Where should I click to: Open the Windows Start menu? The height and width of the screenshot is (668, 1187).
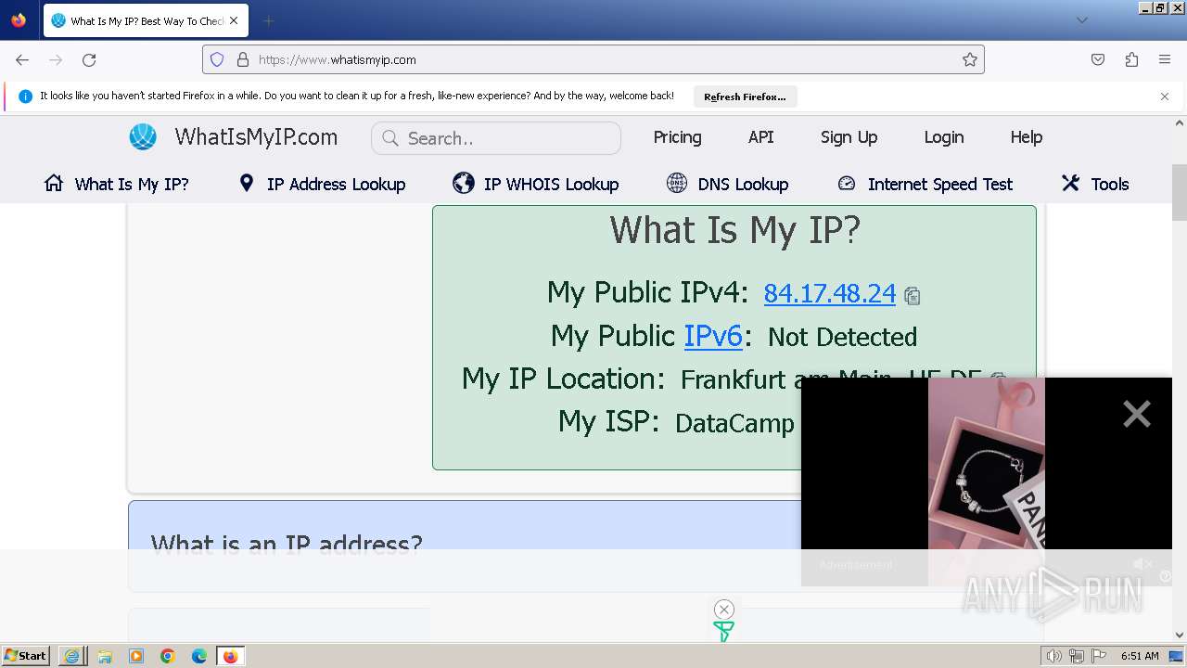26,656
